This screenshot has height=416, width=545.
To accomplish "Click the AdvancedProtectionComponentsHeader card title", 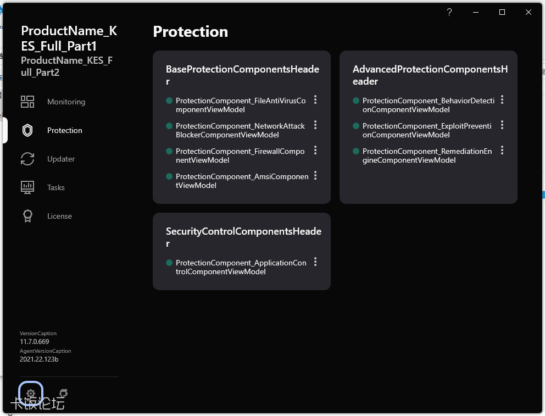I will pos(430,75).
